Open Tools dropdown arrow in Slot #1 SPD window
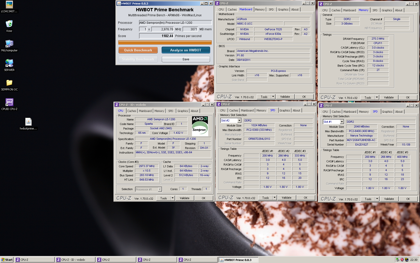This screenshot has width=420, height=263. pyautogui.click(x=377, y=199)
